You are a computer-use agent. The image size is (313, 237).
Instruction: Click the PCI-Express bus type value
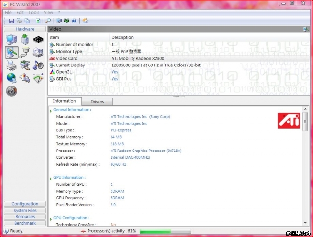pos(121,130)
